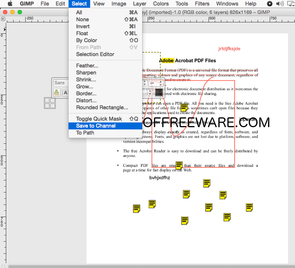Click the horizontal scrollbar at window bottom
The width and height of the screenshot is (295, 268).
tap(151, 266)
